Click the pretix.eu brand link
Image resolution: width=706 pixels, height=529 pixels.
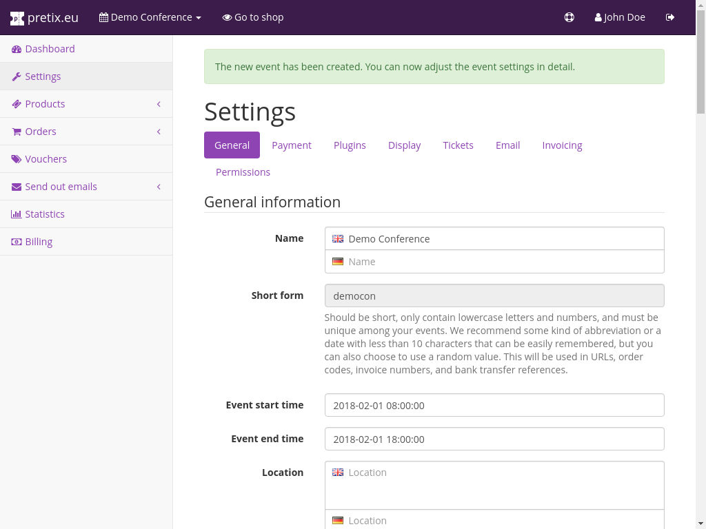click(x=44, y=17)
